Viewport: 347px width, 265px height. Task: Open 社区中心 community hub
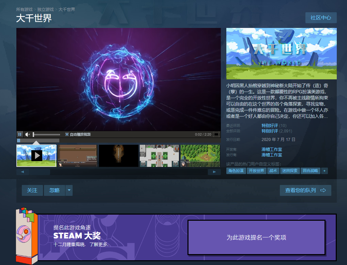click(x=321, y=18)
